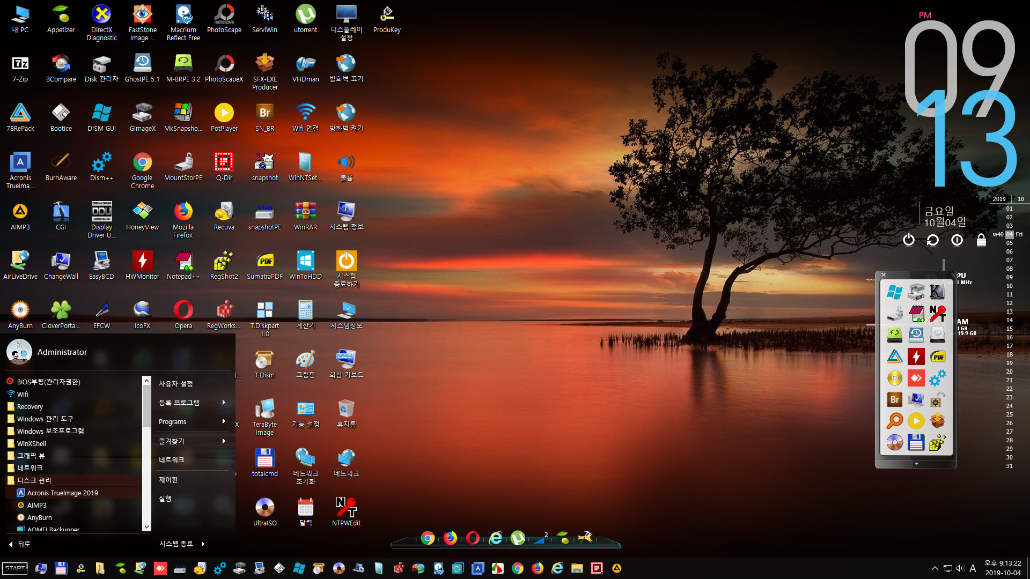Open Notepad++ desktop shortcut

coord(183,266)
